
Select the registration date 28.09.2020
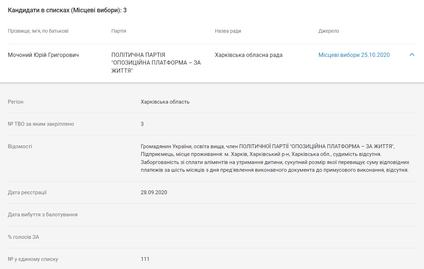(x=154, y=192)
